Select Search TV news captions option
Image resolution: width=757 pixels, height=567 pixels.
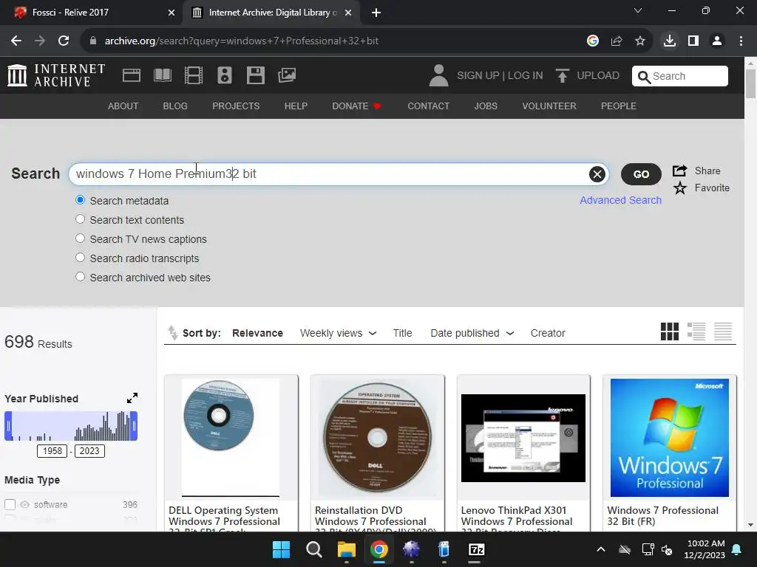pyautogui.click(x=80, y=238)
